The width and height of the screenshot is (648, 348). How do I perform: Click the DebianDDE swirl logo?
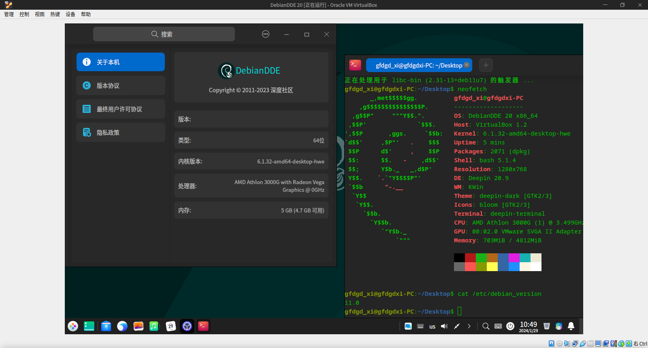(226, 71)
